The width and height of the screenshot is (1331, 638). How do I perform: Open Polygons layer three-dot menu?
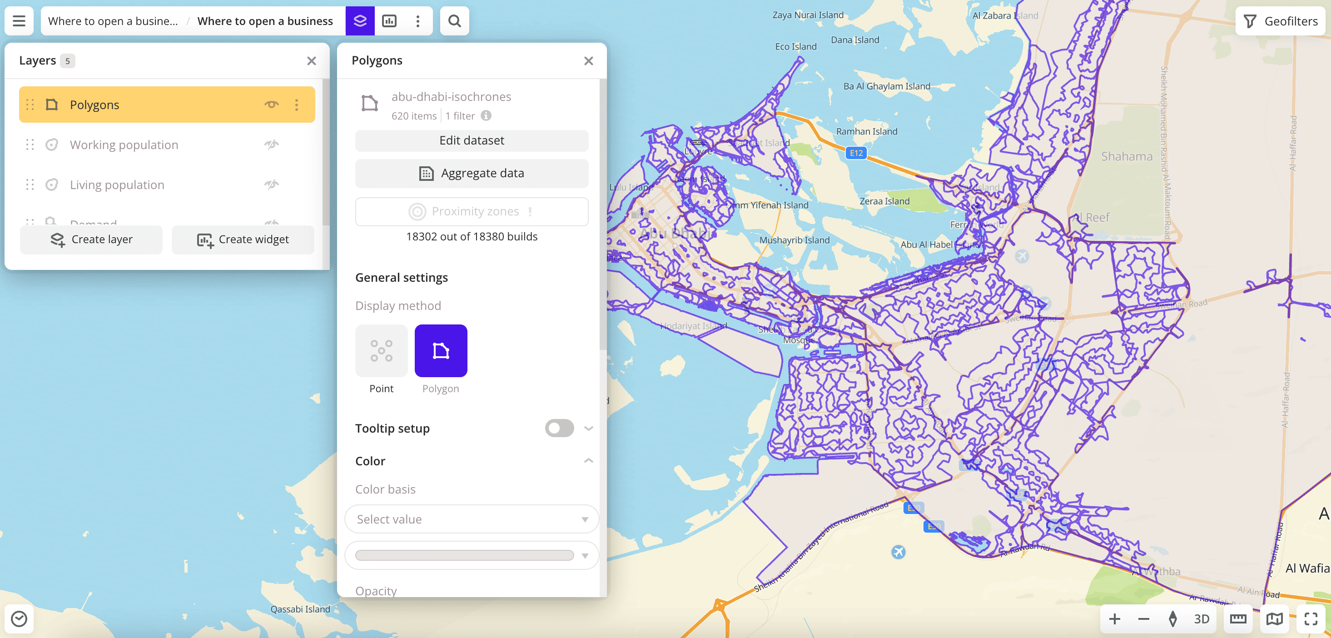click(297, 105)
